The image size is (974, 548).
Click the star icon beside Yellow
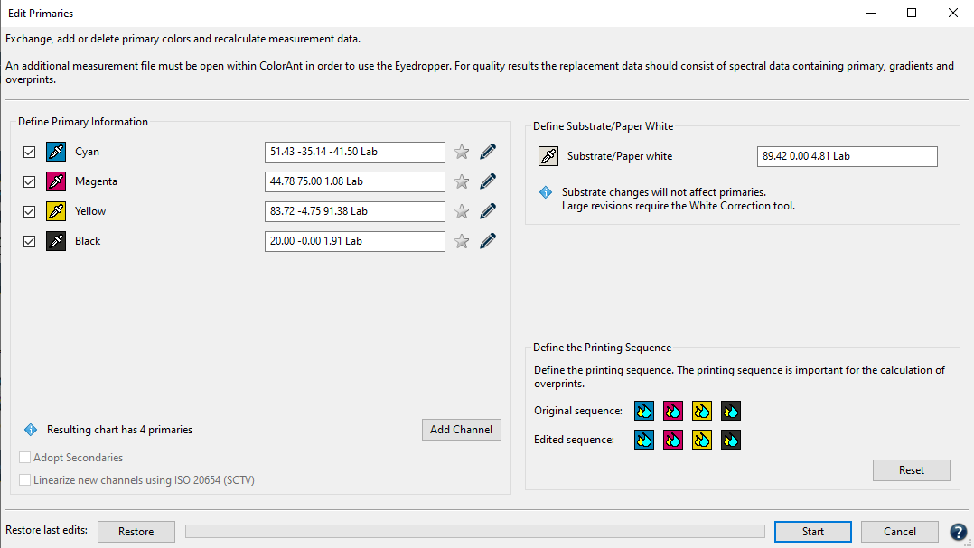(x=462, y=211)
